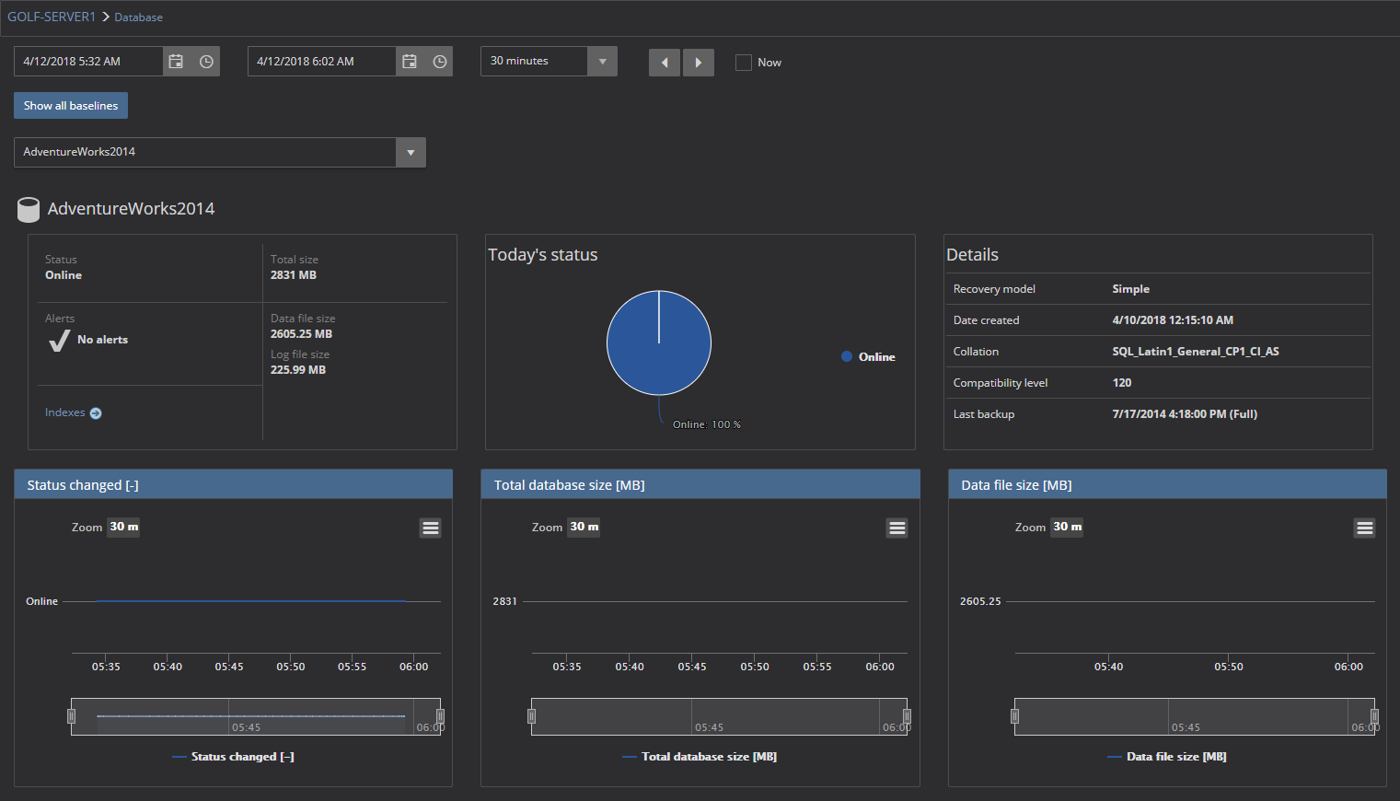Click the Status changed [-] panel header

tap(233, 484)
